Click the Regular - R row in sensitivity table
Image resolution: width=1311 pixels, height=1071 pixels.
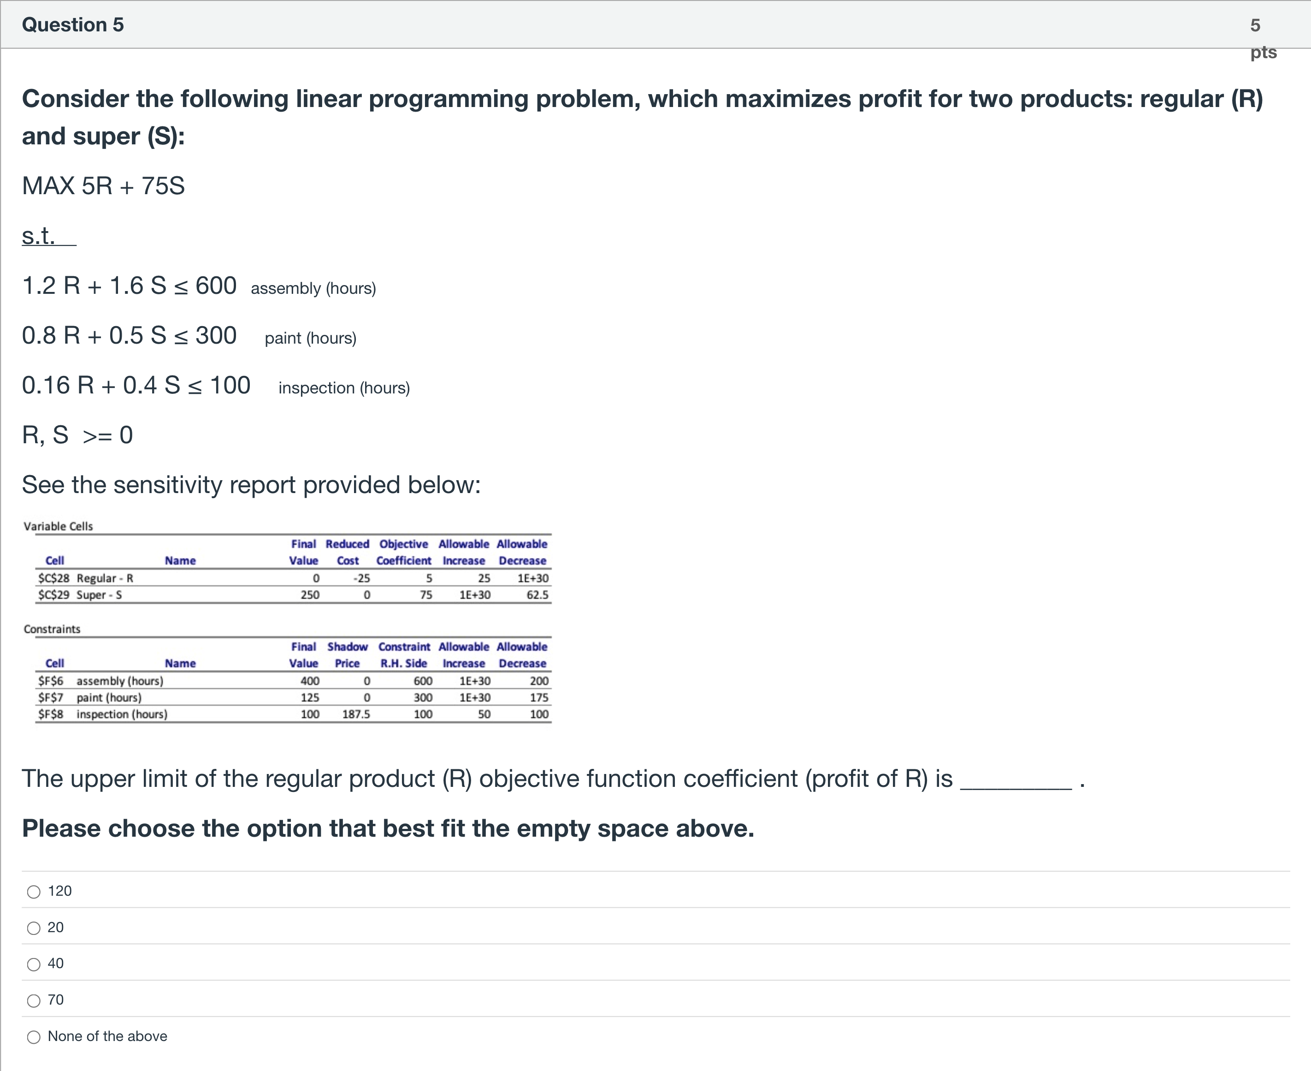point(294,578)
